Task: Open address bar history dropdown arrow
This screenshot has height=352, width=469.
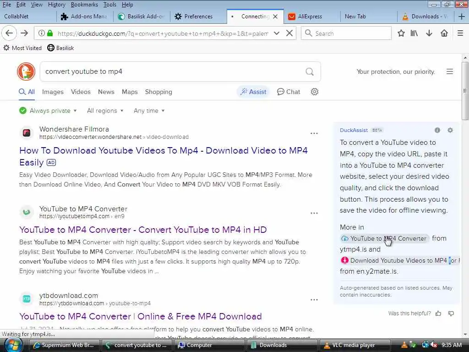Action: tap(277, 33)
